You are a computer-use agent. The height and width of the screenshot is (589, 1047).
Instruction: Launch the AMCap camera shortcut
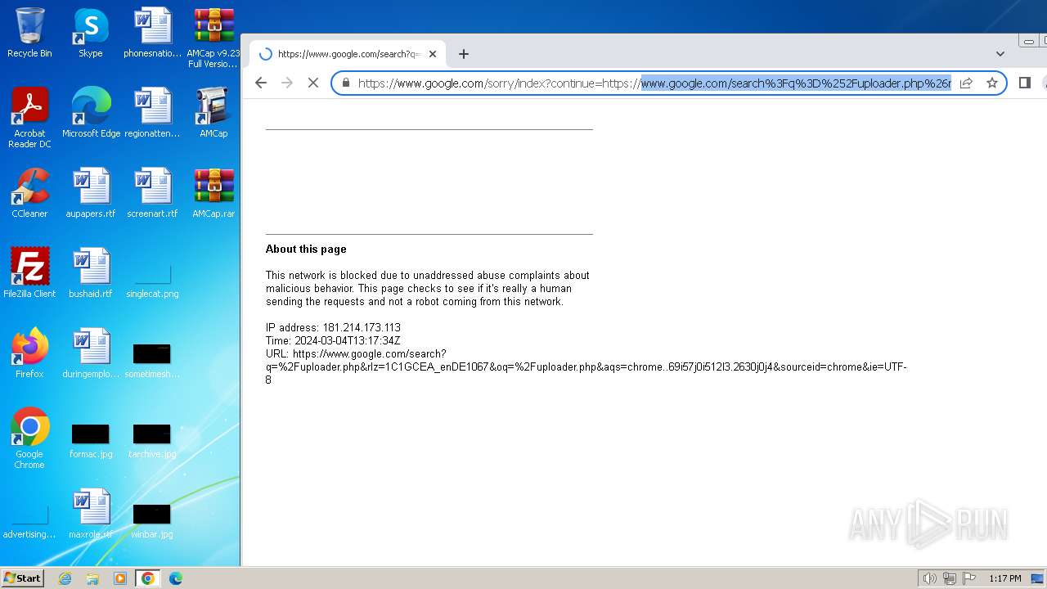(x=213, y=113)
